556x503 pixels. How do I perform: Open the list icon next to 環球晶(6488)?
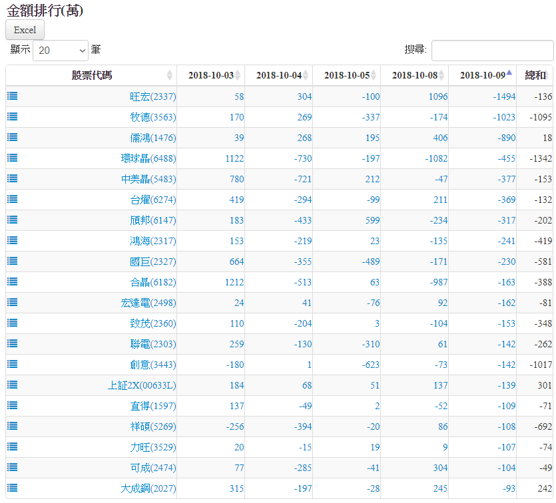[x=13, y=158]
